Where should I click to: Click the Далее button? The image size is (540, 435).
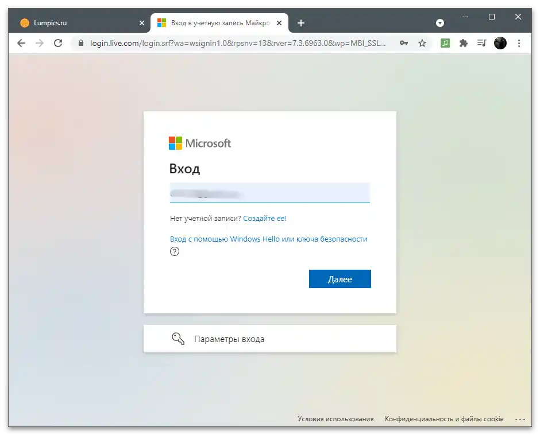pos(340,279)
